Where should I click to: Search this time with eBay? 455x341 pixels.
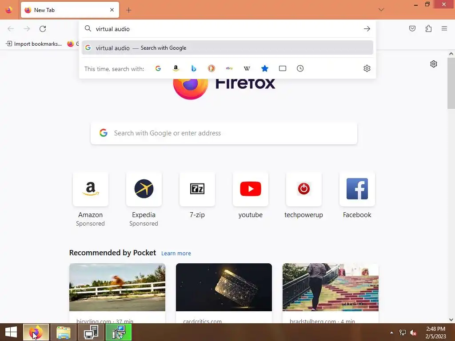[x=229, y=68]
